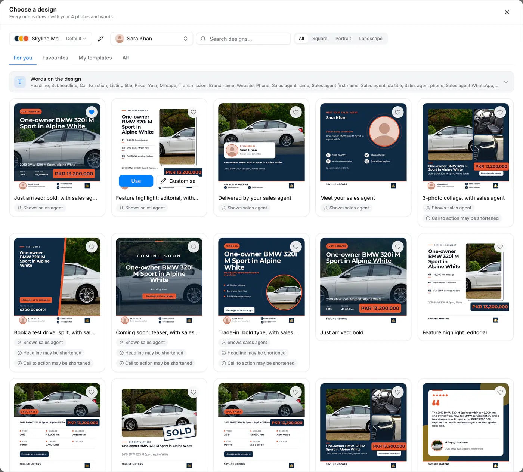Select the 3-photo collage thumbnail

click(466, 147)
